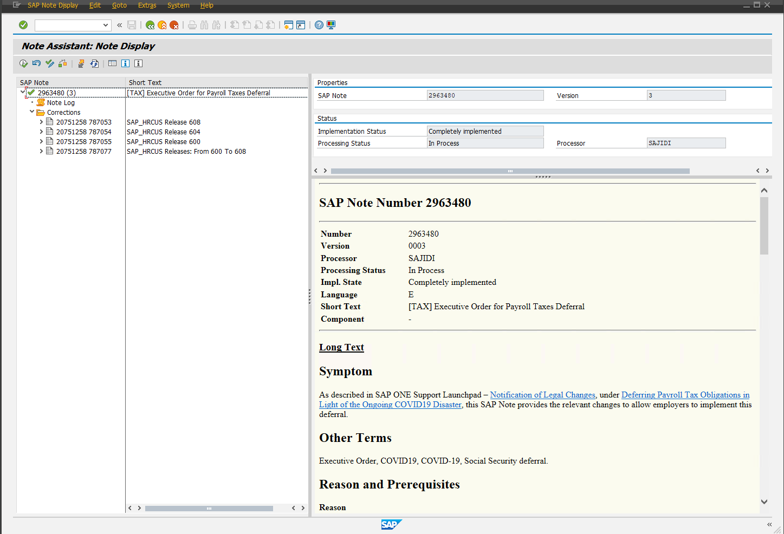Click the Create New Session icon
The width and height of the screenshot is (784, 534).
coord(289,25)
